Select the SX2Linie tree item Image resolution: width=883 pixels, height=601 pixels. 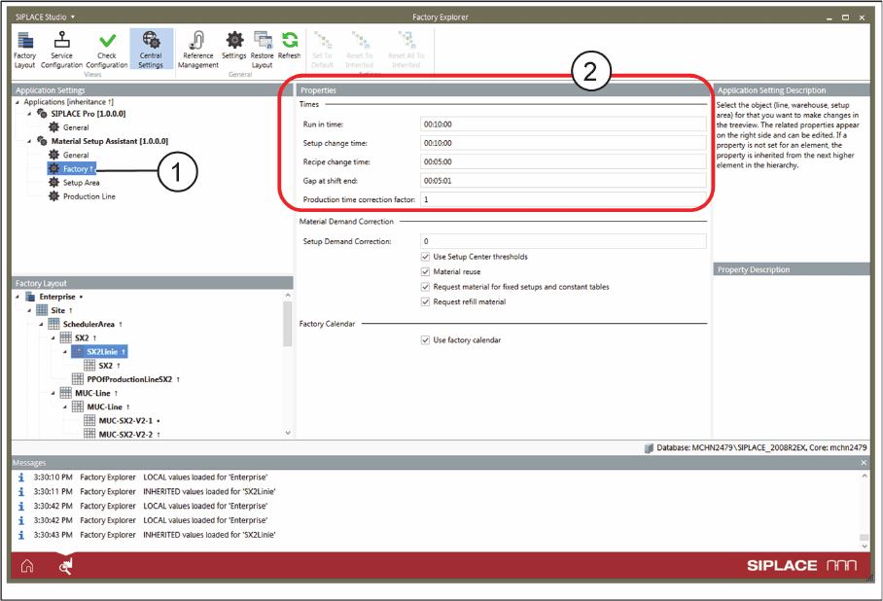99,351
